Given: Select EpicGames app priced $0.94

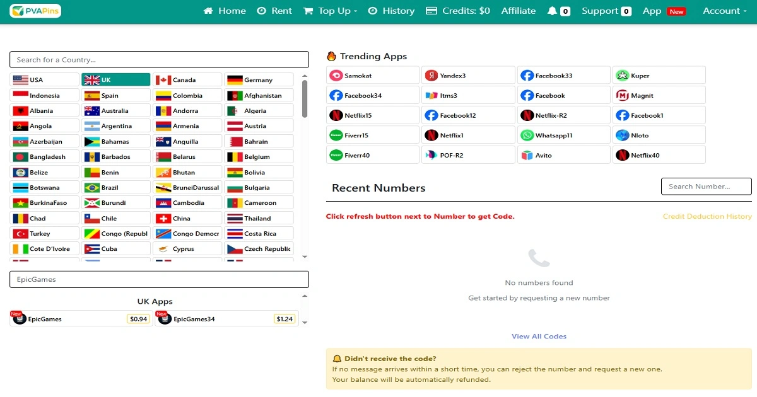Looking at the screenshot, I should click(x=81, y=319).
